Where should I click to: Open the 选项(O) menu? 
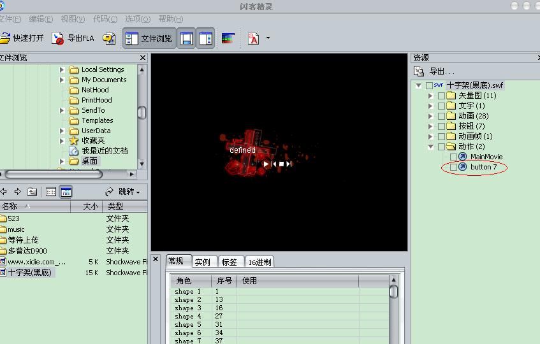138,19
